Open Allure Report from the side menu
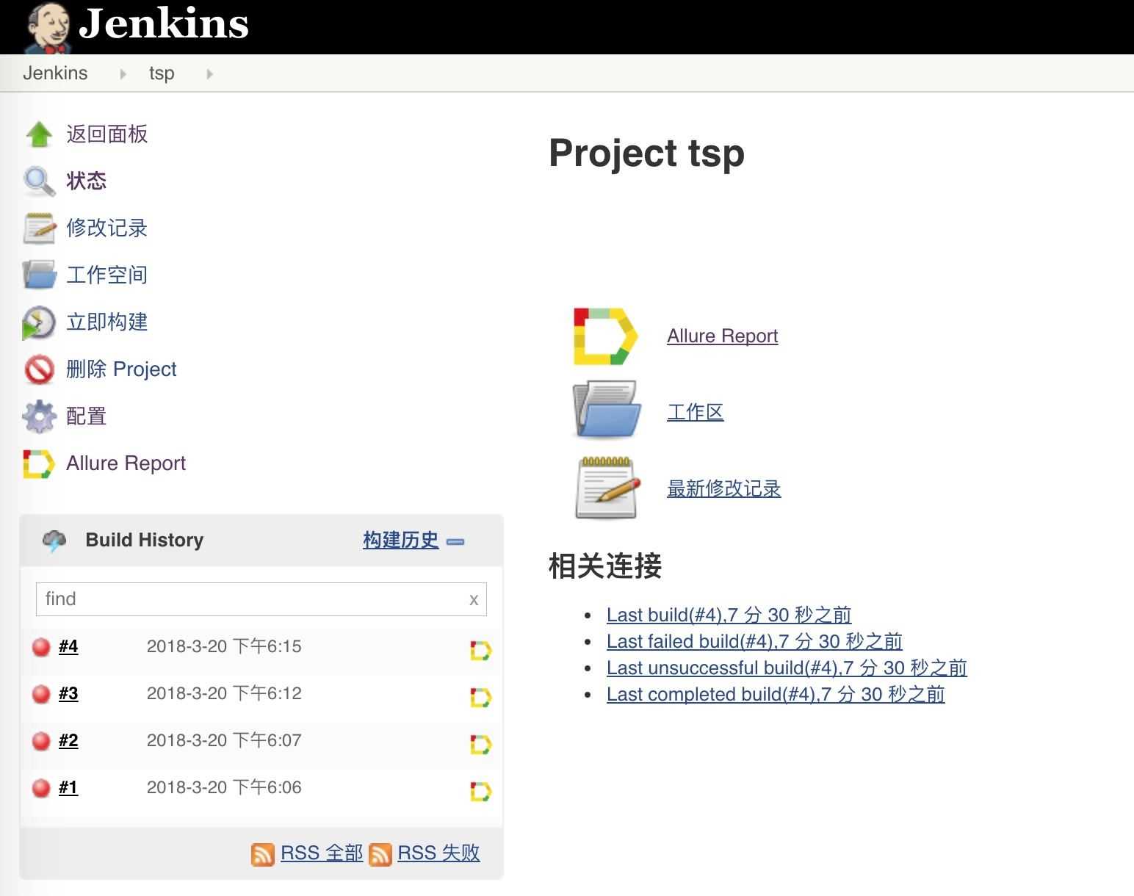The width and height of the screenshot is (1134, 896). pyautogui.click(x=126, y=463)
